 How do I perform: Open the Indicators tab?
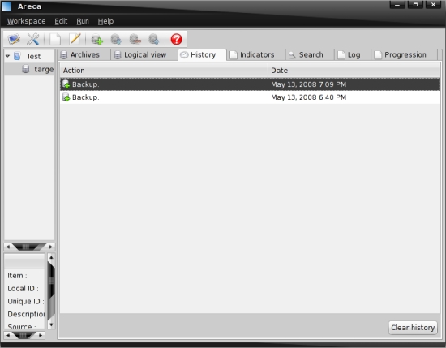click(x=256, y=54)
